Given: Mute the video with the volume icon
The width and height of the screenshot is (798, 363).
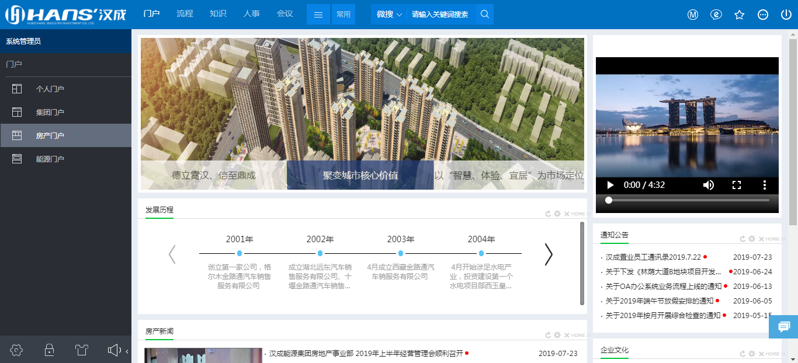Looking at the screenshot, I should coord(709,185).
